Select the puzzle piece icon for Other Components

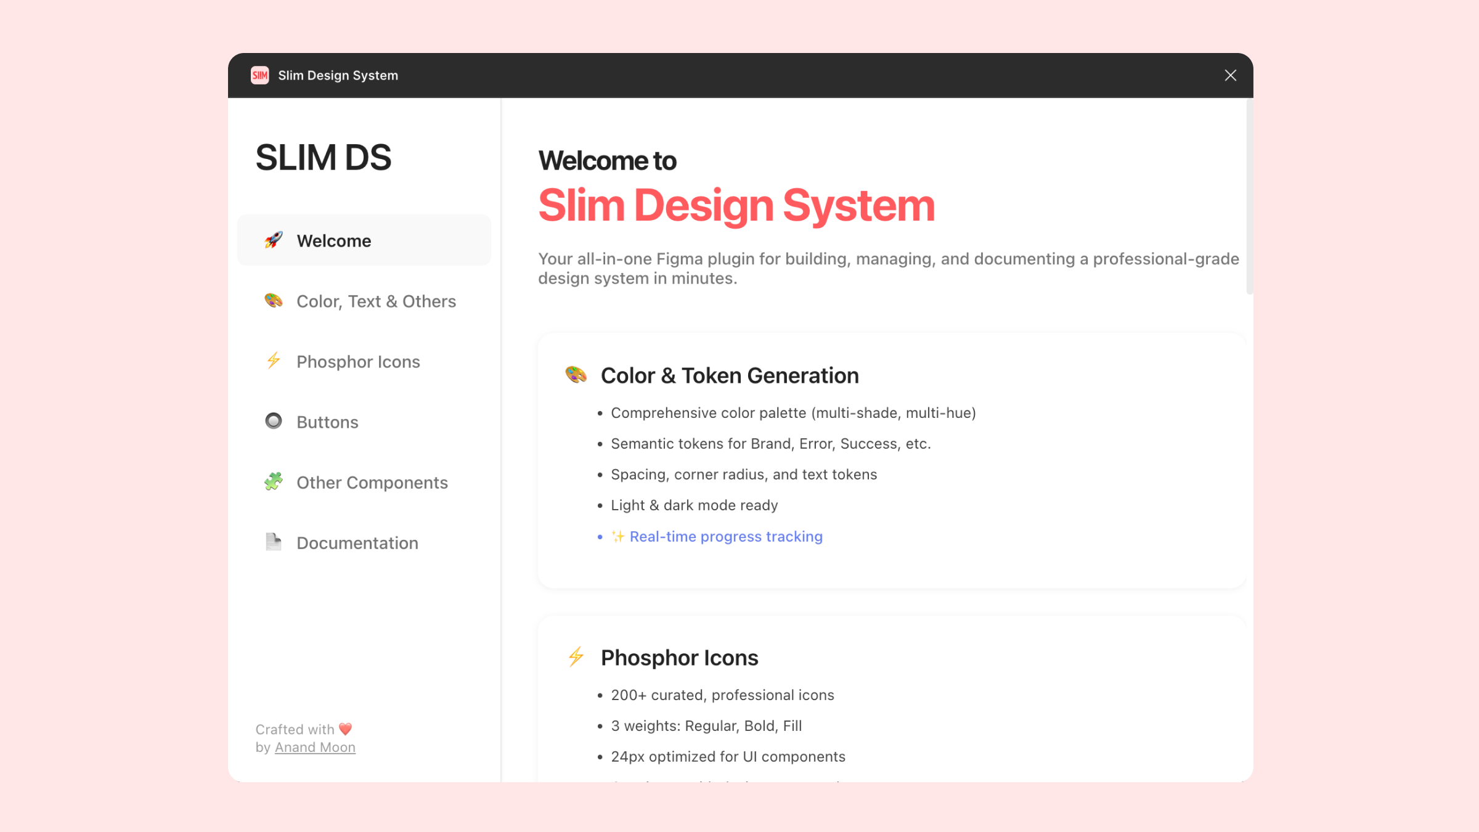point(273,482)
